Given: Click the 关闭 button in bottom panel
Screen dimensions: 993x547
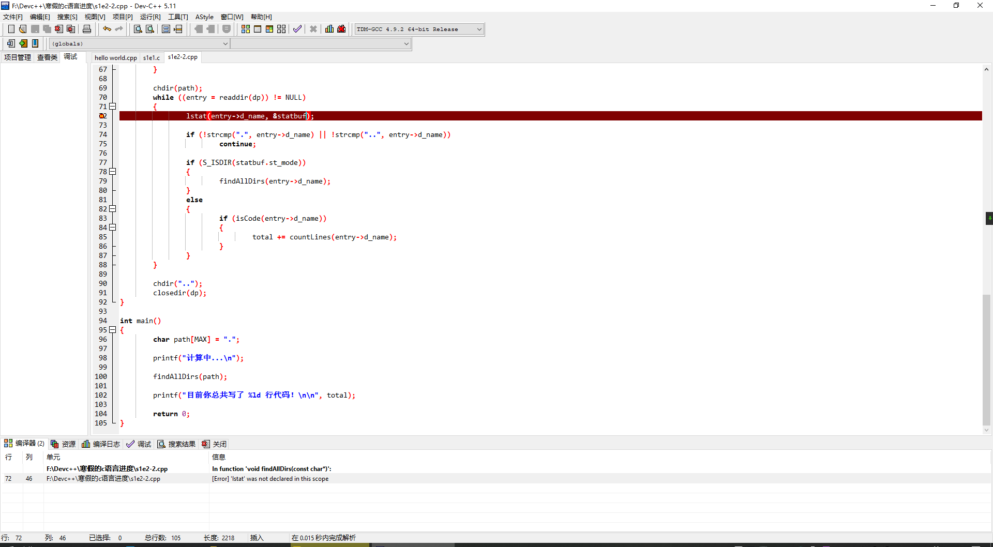Looking at the screenshot, I should tap(214, 444).
